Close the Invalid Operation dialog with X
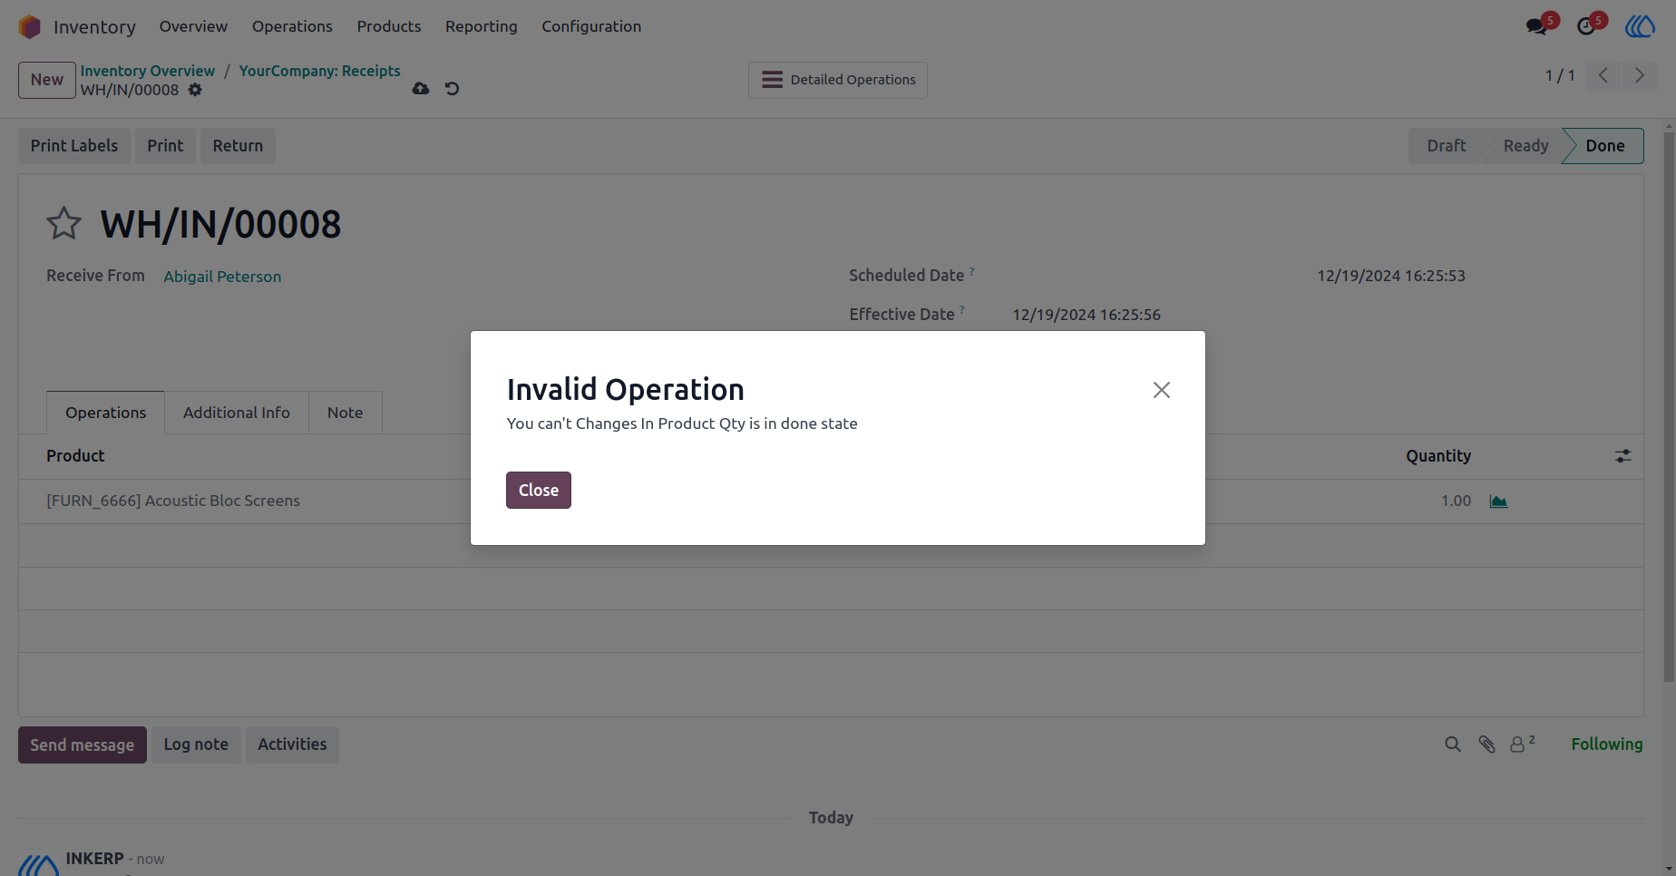Screen dimensions: 1676x876 (1161, 390)
